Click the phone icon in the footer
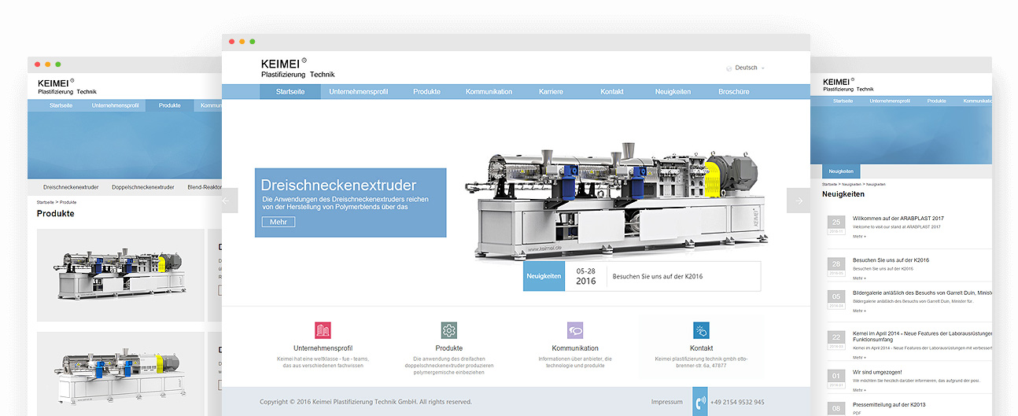Screen dimensions: 1018x416 coord(700,403)
